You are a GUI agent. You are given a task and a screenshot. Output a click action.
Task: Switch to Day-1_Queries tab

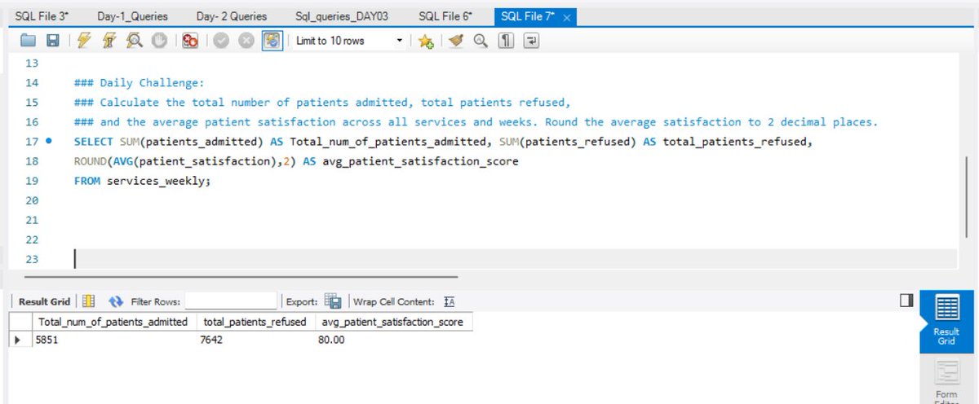(133, 16)
